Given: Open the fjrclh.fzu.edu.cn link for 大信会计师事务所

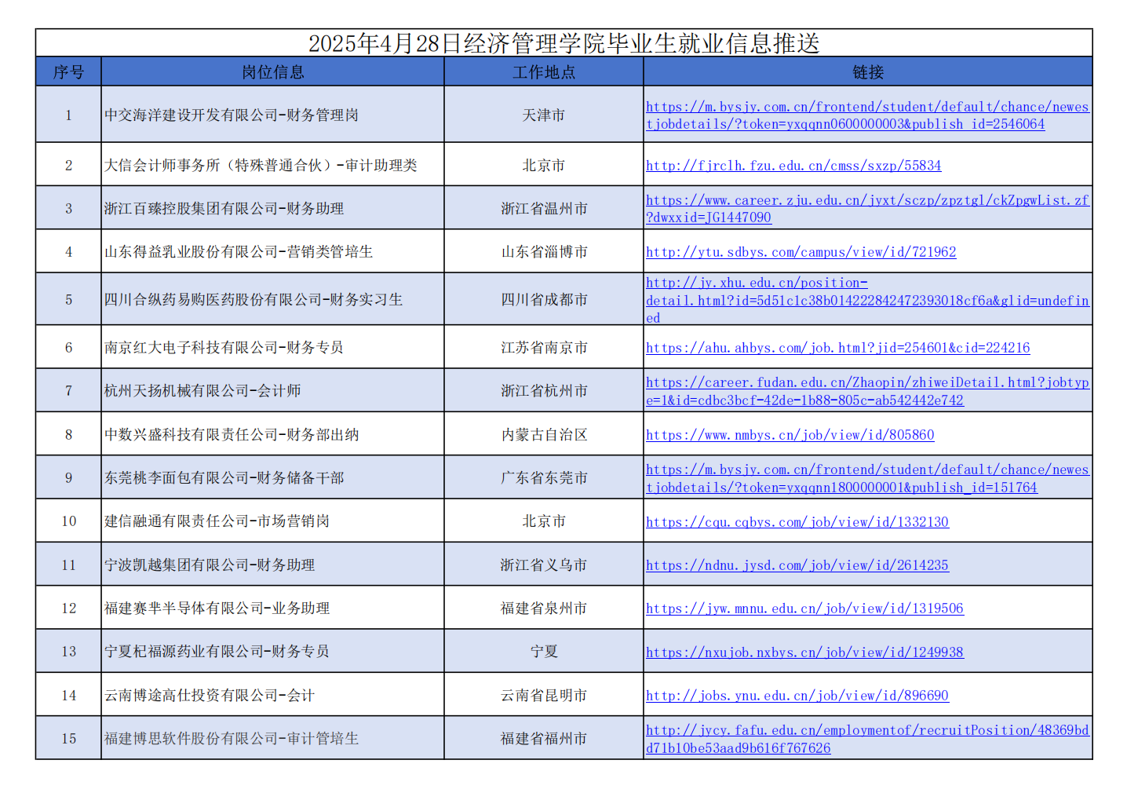Looking at the screenshot, I should tap(793, 166).
